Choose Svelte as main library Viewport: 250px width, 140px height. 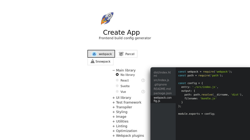pyautogui.click(x=117, y=86)
